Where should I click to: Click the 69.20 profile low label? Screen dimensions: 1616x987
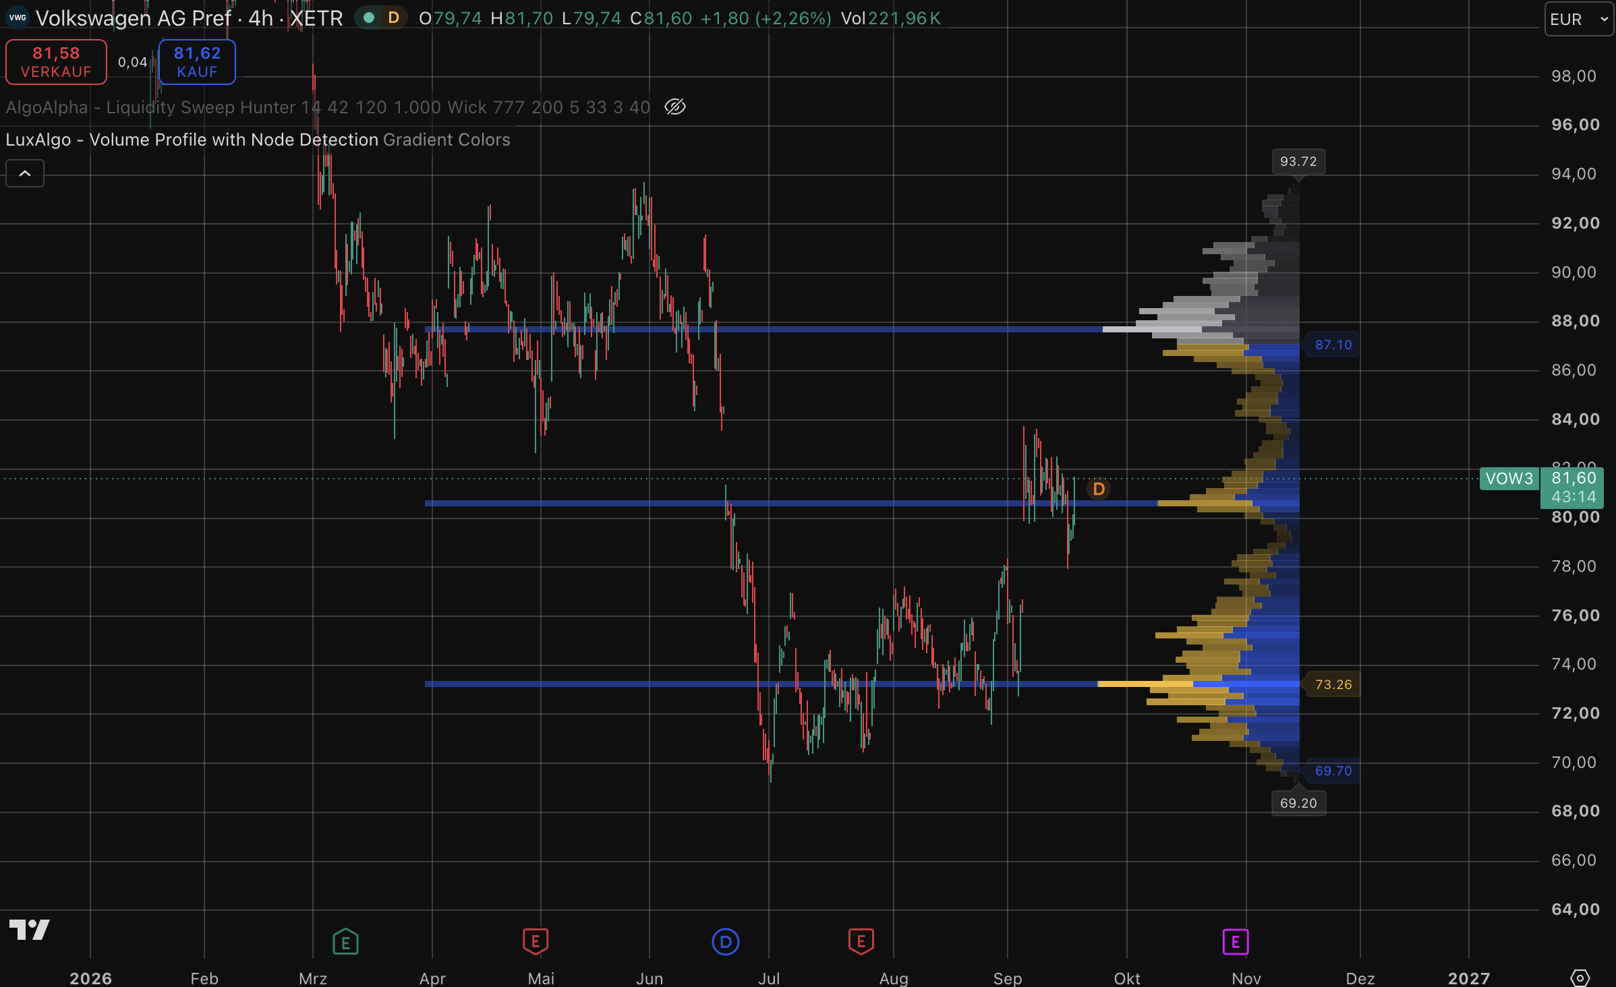click(1298, 804)
